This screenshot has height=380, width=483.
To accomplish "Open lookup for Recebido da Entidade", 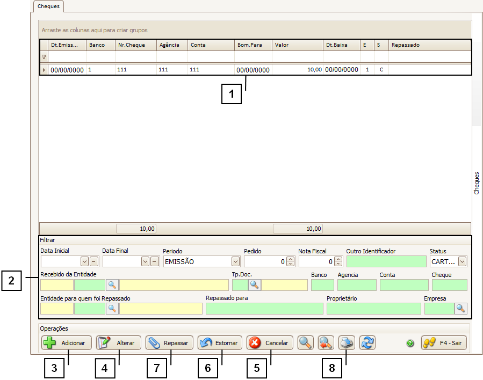I will 112,285.
